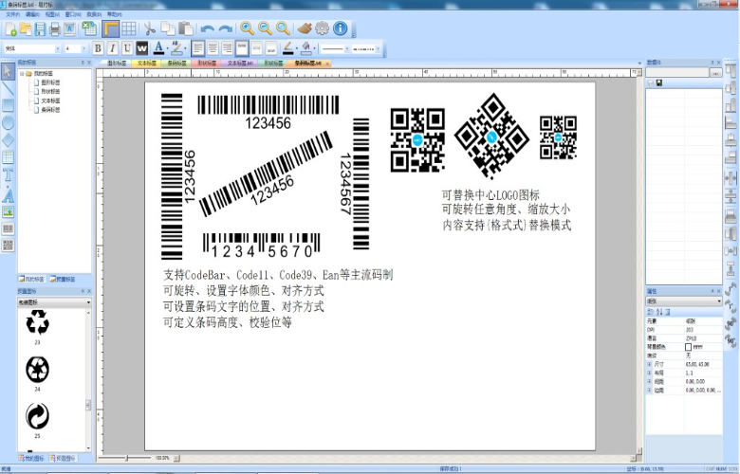Align text left

pyautogui.click(x=197, y=48)
